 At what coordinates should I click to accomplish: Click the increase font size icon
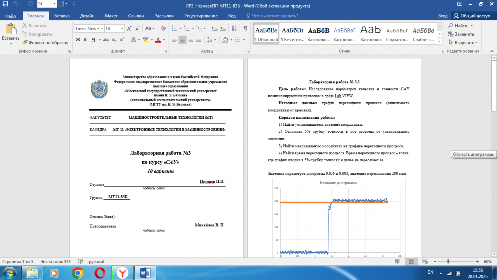130,28
